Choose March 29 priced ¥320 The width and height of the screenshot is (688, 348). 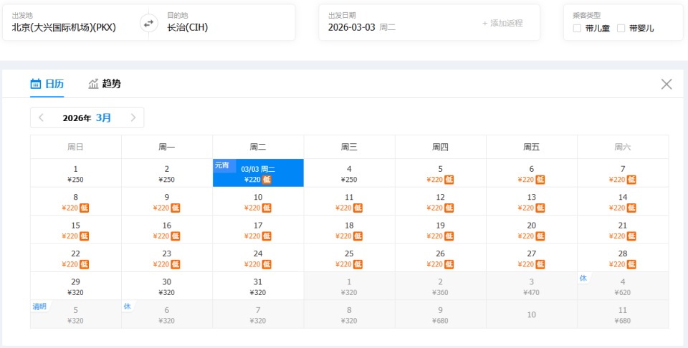coord(76,286)
